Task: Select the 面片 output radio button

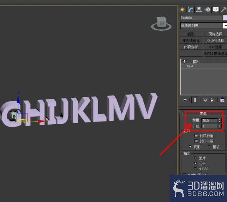Action: tap(196, 158)
